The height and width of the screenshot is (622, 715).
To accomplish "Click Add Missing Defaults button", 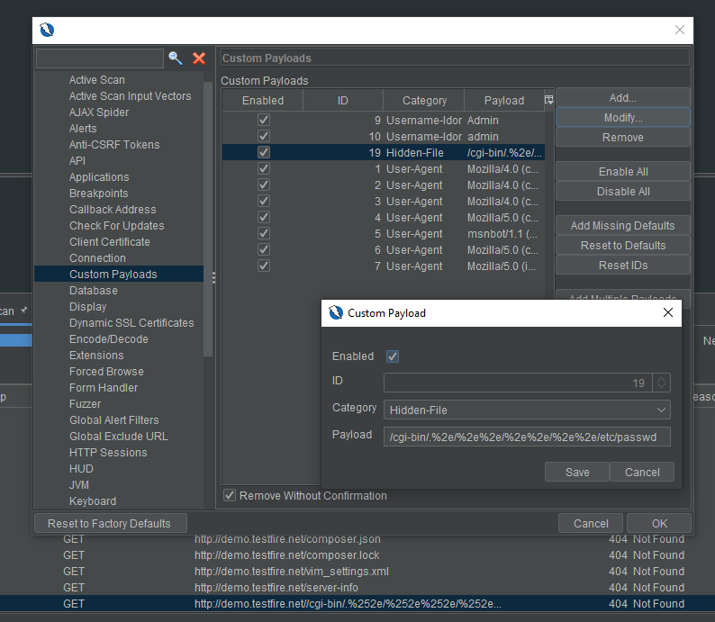I will [x=622, y=226].
